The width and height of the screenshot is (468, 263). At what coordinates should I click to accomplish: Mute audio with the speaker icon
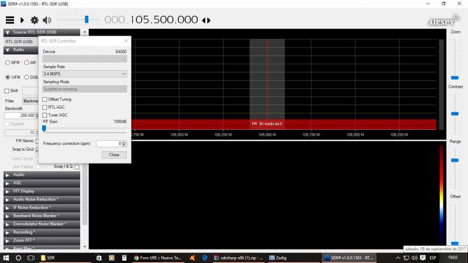click(47, 20)
